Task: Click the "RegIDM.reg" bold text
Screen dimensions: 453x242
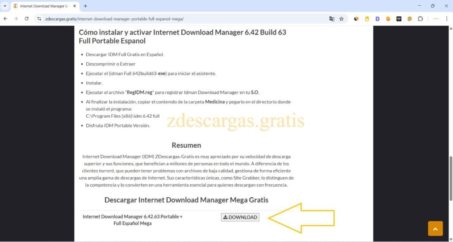Action: (x=139, y=92)
